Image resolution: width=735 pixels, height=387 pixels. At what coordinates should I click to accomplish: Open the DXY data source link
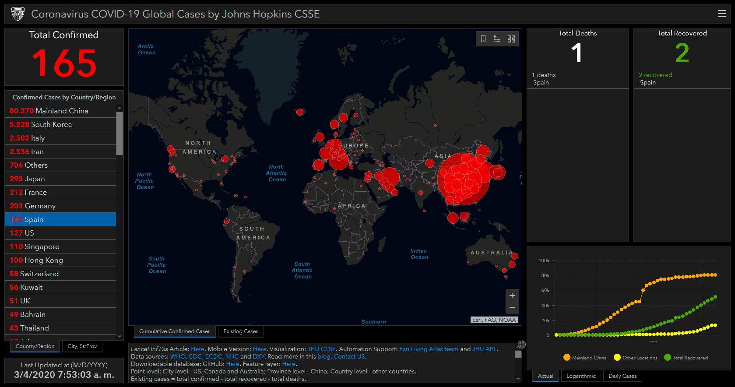coord(258,357)
